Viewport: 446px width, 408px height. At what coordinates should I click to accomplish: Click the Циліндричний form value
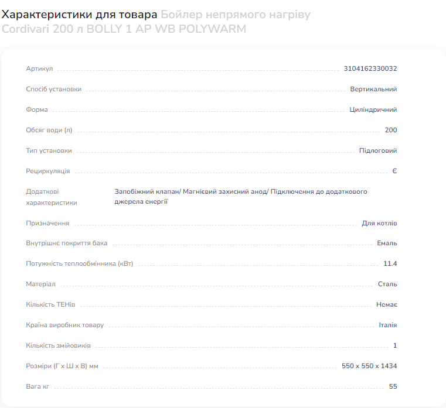click(373, 109)
